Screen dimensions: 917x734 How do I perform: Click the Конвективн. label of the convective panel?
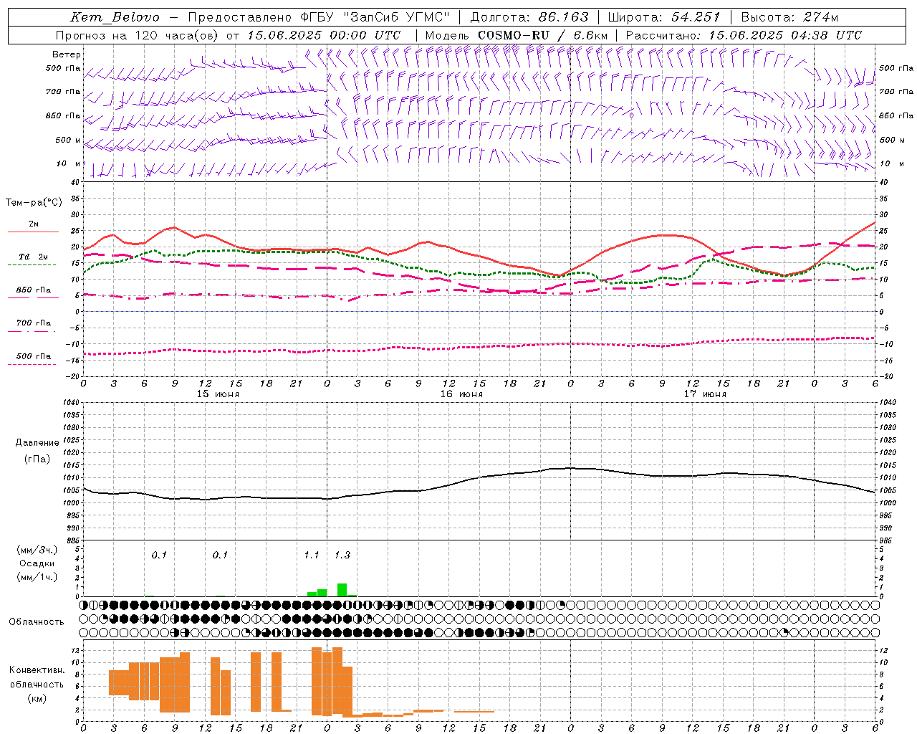37,670
